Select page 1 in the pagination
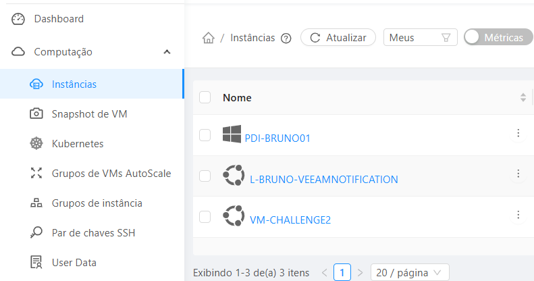Viewport: 534px width, 281px height. (342, 273)
